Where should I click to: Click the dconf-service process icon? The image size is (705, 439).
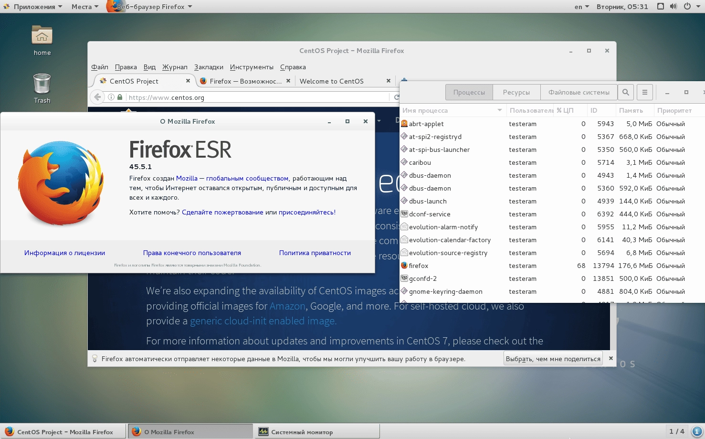coord(404,214)
